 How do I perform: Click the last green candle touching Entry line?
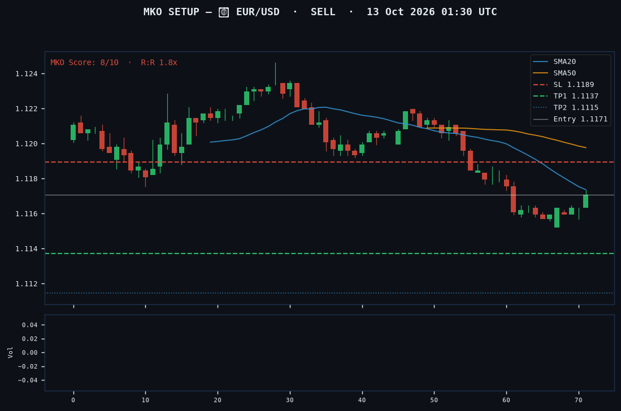pos(585,202)
